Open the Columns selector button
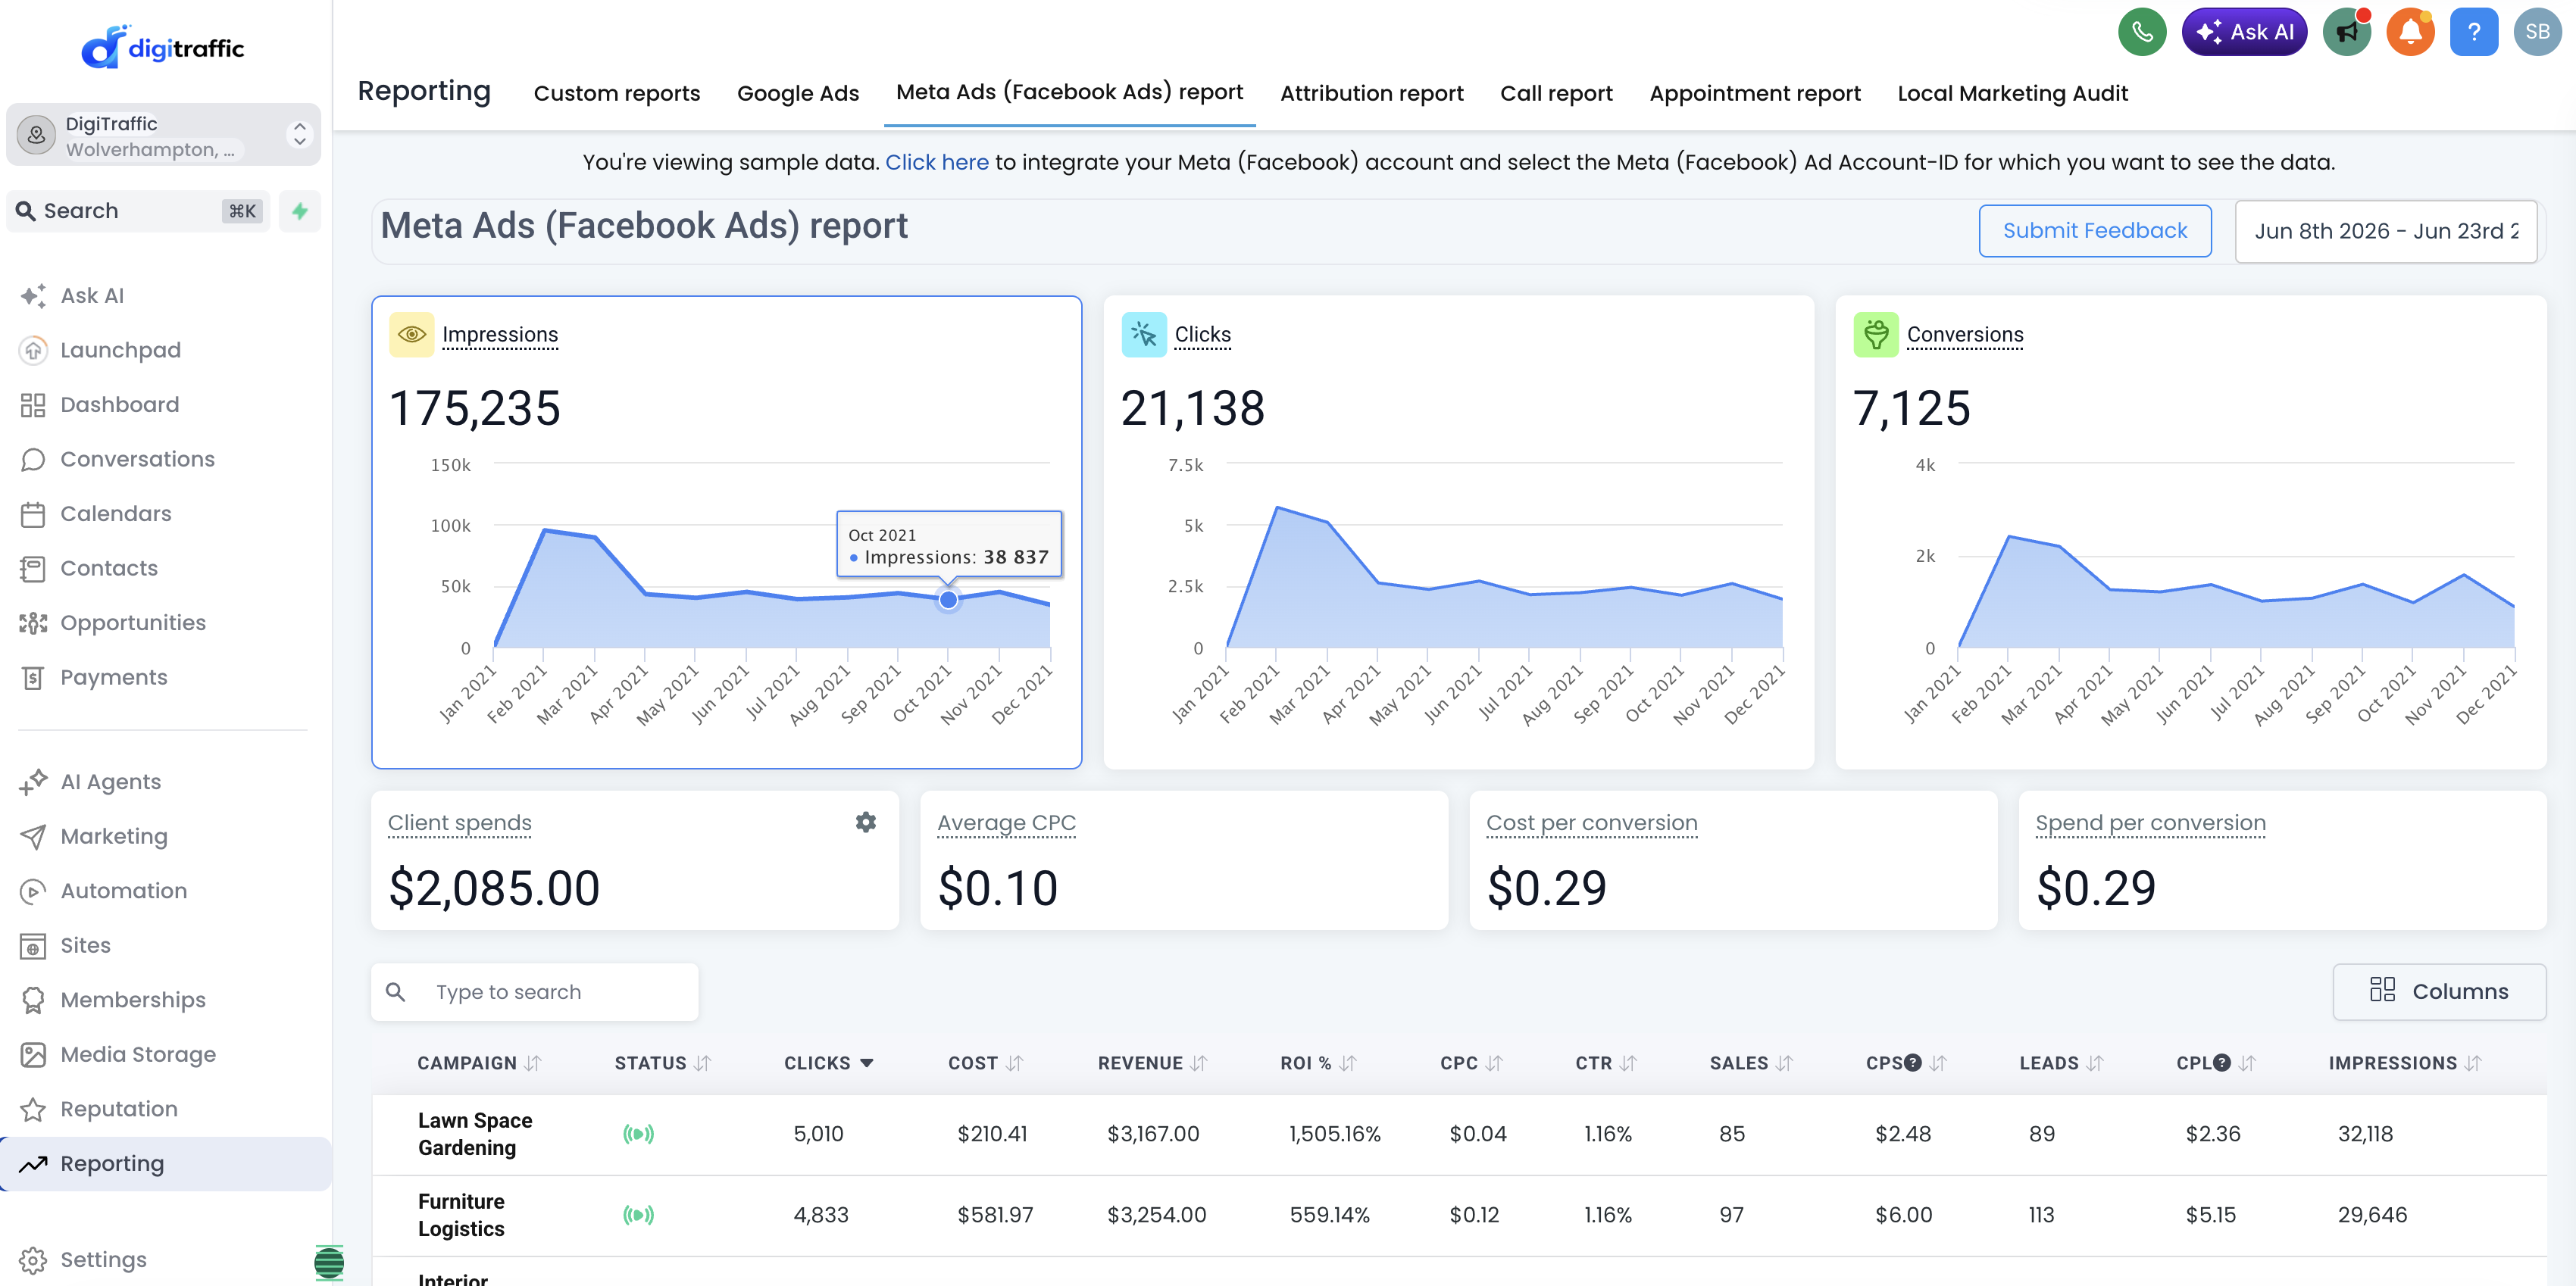Viewport: 2576px width, 1286px height. pos(2439,991)
